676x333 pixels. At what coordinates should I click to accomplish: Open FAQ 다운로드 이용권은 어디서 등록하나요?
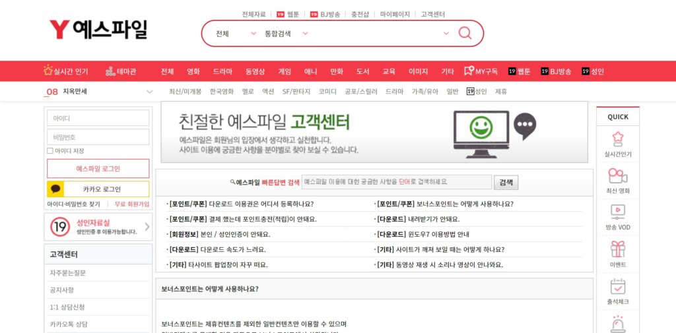click(242, 204)
